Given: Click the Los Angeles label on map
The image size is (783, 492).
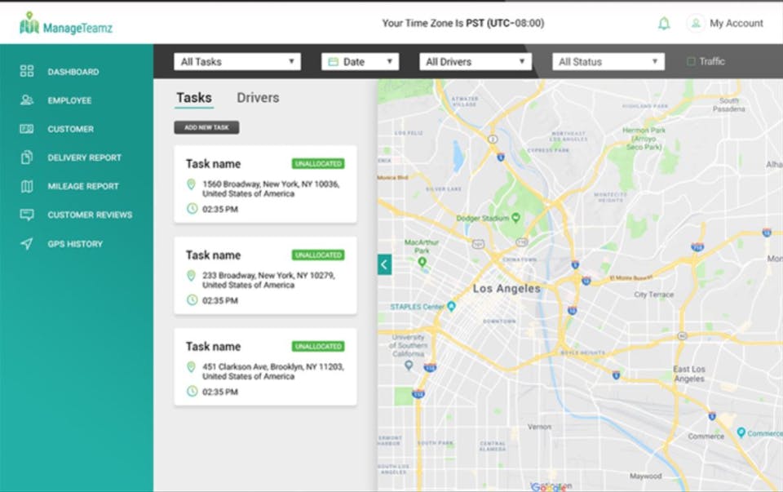Looking at the screenshot, I should (x=507, y=289).
